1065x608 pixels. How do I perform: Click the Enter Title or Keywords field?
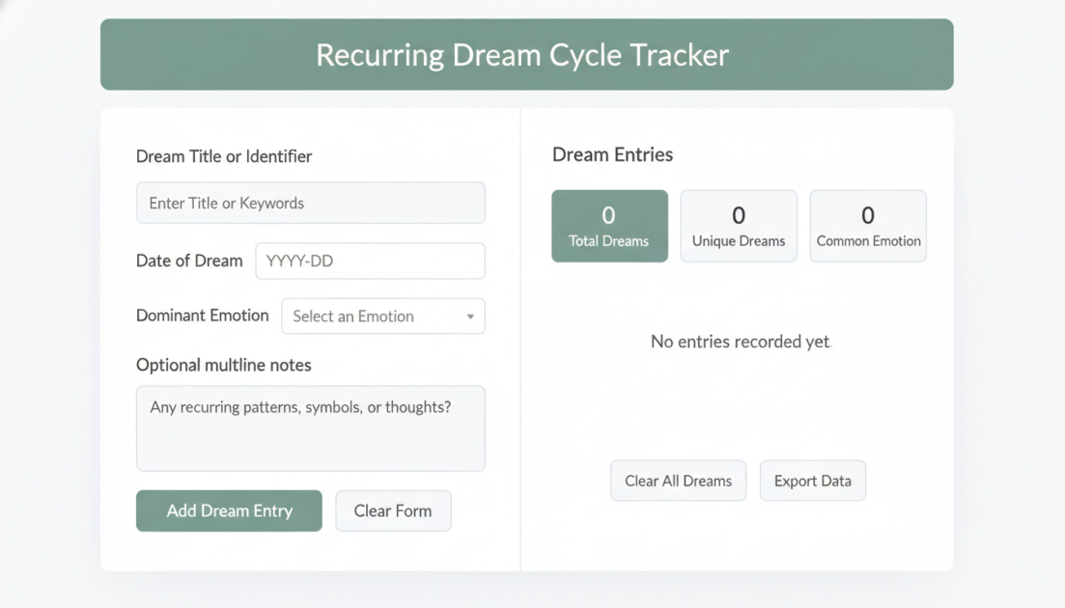[x=310, y=203]
